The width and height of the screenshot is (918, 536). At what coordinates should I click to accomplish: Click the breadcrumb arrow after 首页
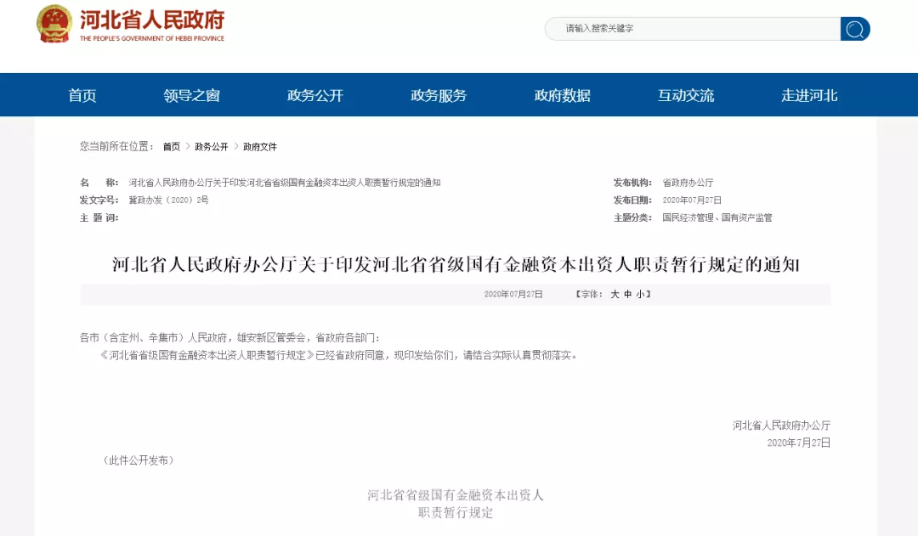point(188,147)
